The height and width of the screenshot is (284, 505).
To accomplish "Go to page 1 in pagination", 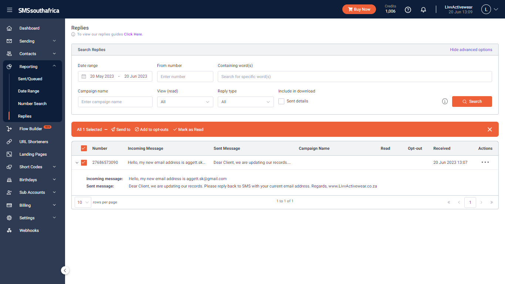I will click(470, 202).
